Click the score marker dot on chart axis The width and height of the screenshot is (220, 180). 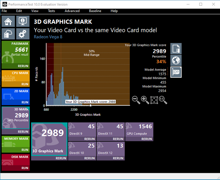click(91, 105)
